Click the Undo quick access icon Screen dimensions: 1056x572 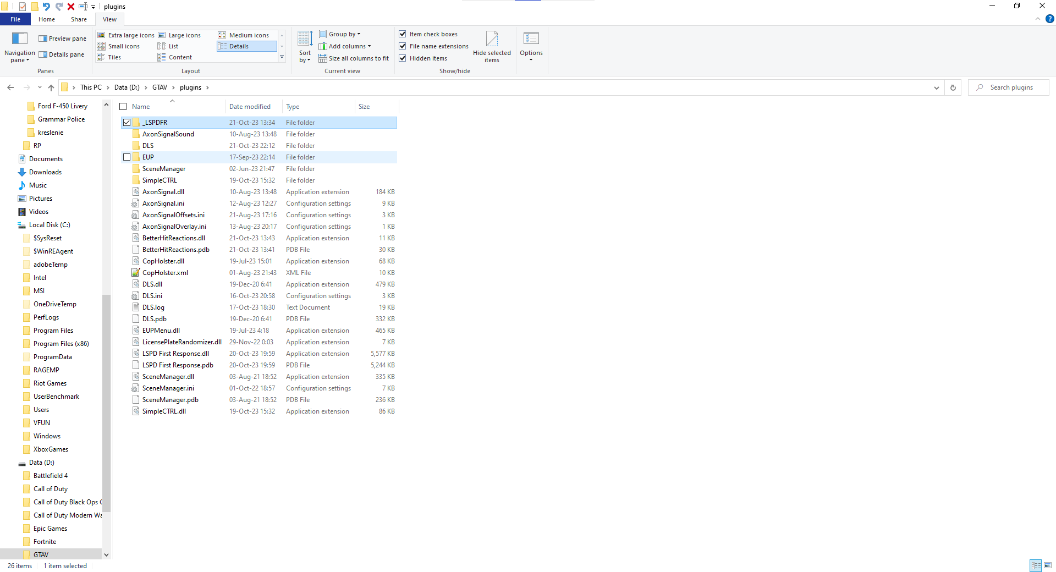coord(46,7)
